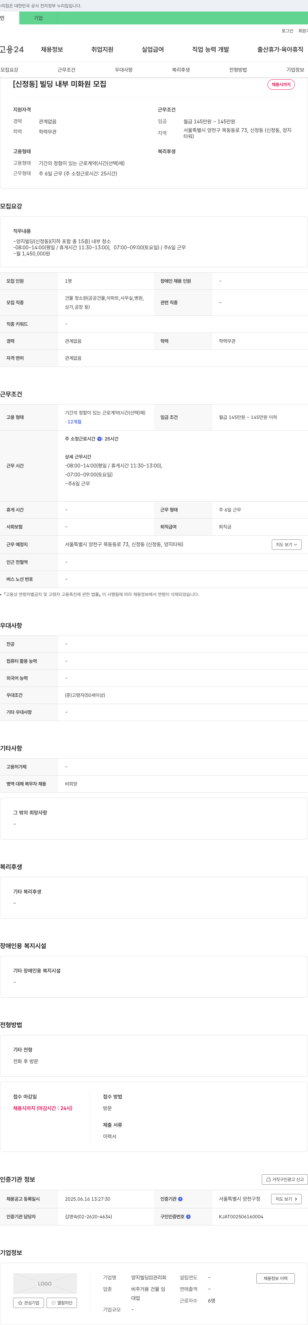Image resolution: width=308 pixels, height=1325 pixels.
Task: Open the 출산휴가·육아휴직 menu
Action: (x=280, y=49)
